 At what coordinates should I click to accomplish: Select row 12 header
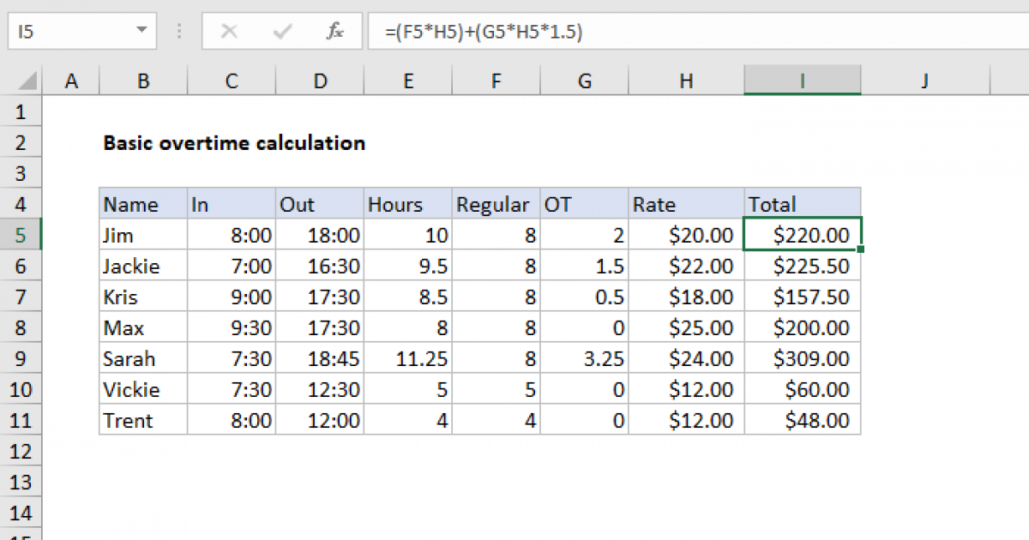21,451
